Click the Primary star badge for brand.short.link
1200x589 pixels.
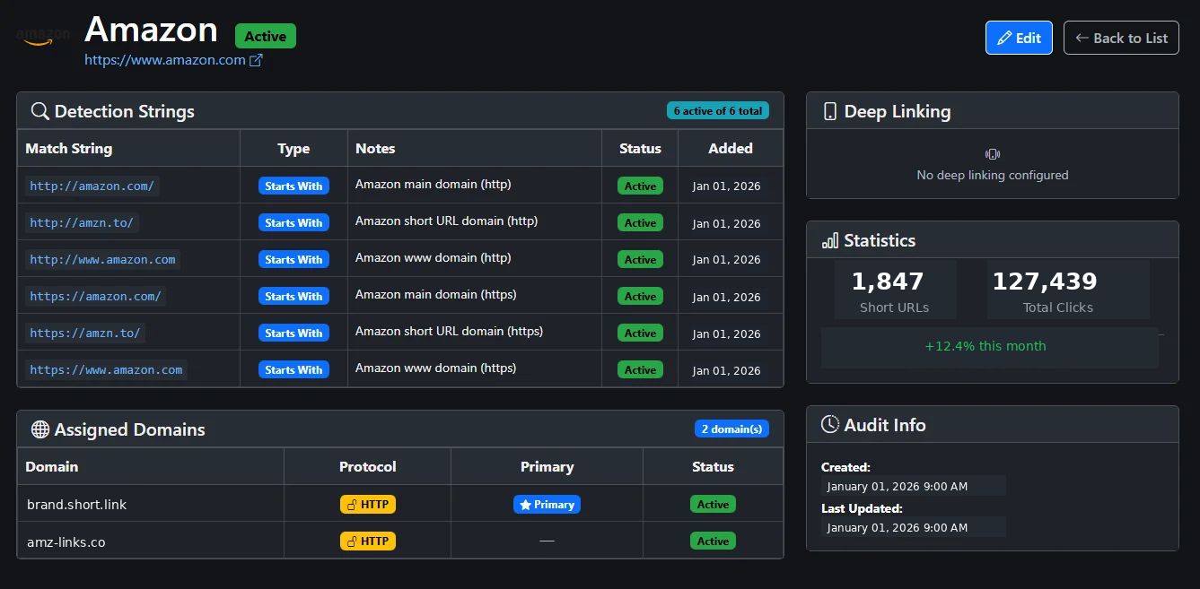tap(547, 505)
